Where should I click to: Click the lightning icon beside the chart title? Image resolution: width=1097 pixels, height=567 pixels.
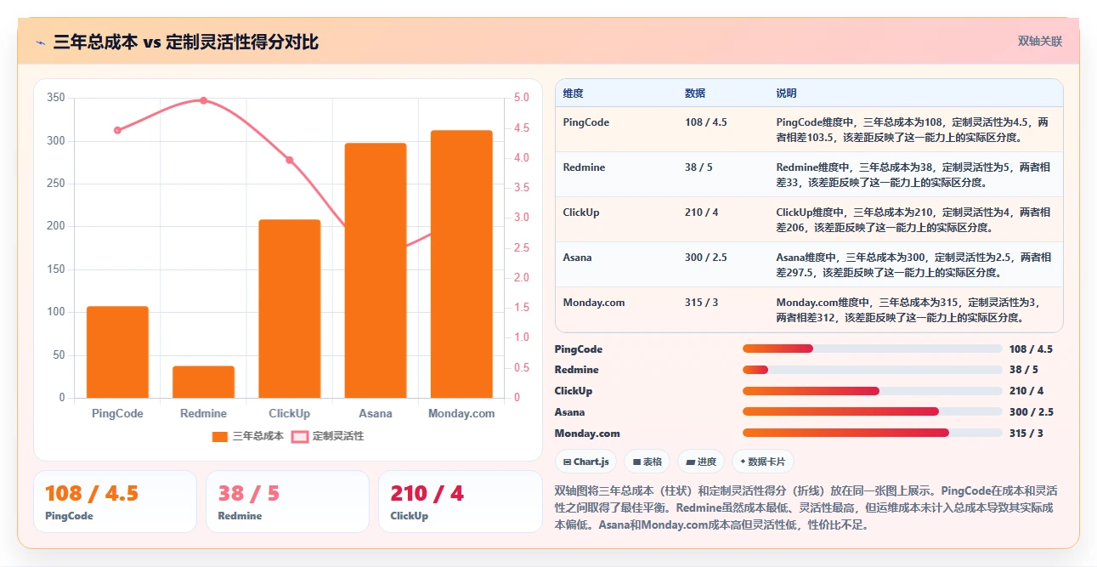[41, 42]
